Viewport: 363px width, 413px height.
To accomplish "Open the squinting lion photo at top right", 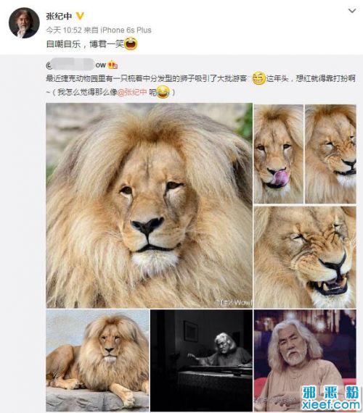I will pyautogui.click(x=330, y=154).
